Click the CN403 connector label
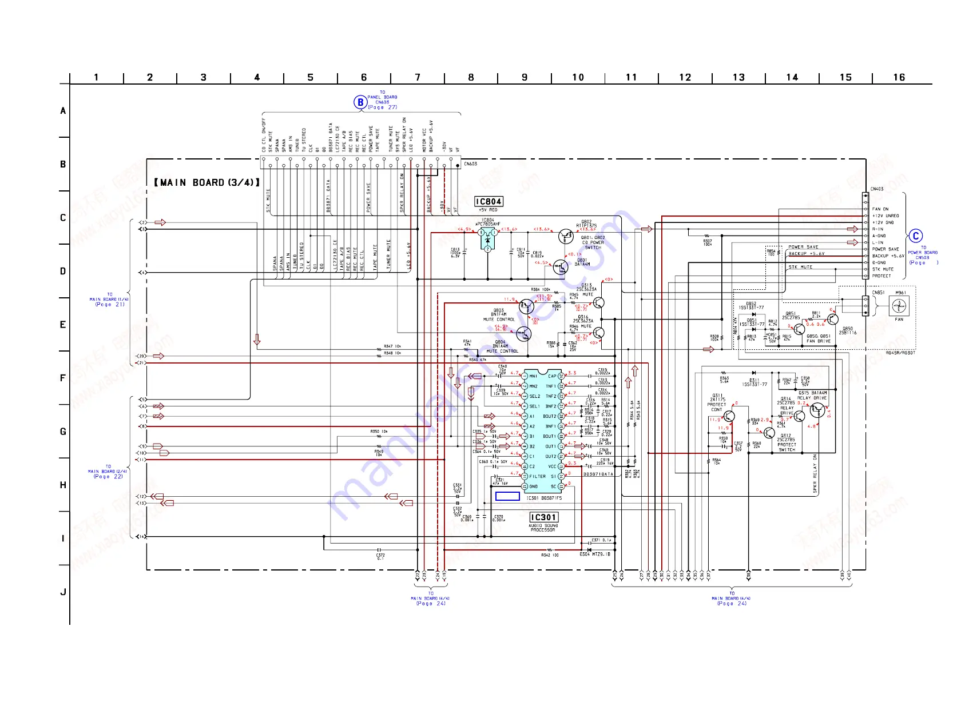 coord(876,189)
